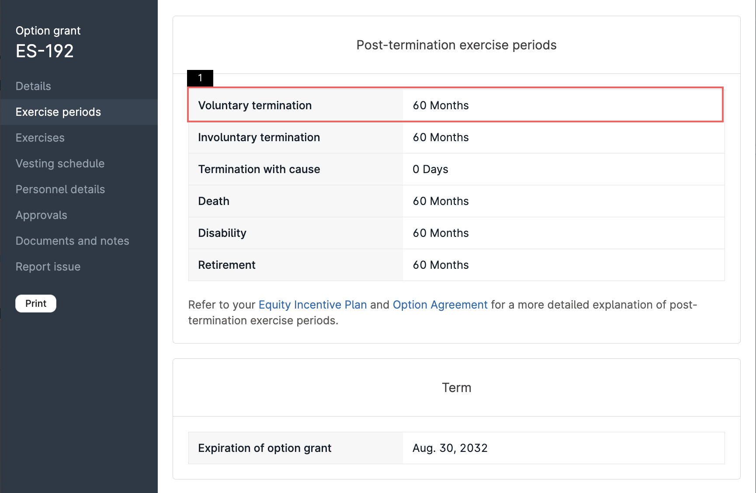The image size is (756, 493).
Task: Click the Disability row label
Action: point(222,233)
